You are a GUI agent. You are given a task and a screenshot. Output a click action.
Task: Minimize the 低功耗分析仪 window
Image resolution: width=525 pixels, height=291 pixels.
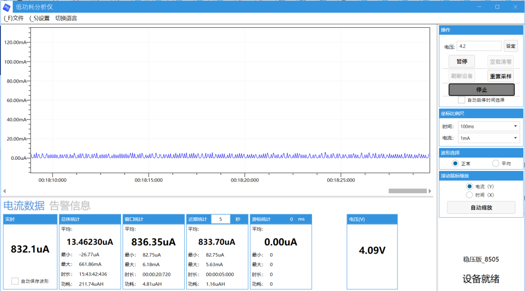click(479, 7)
